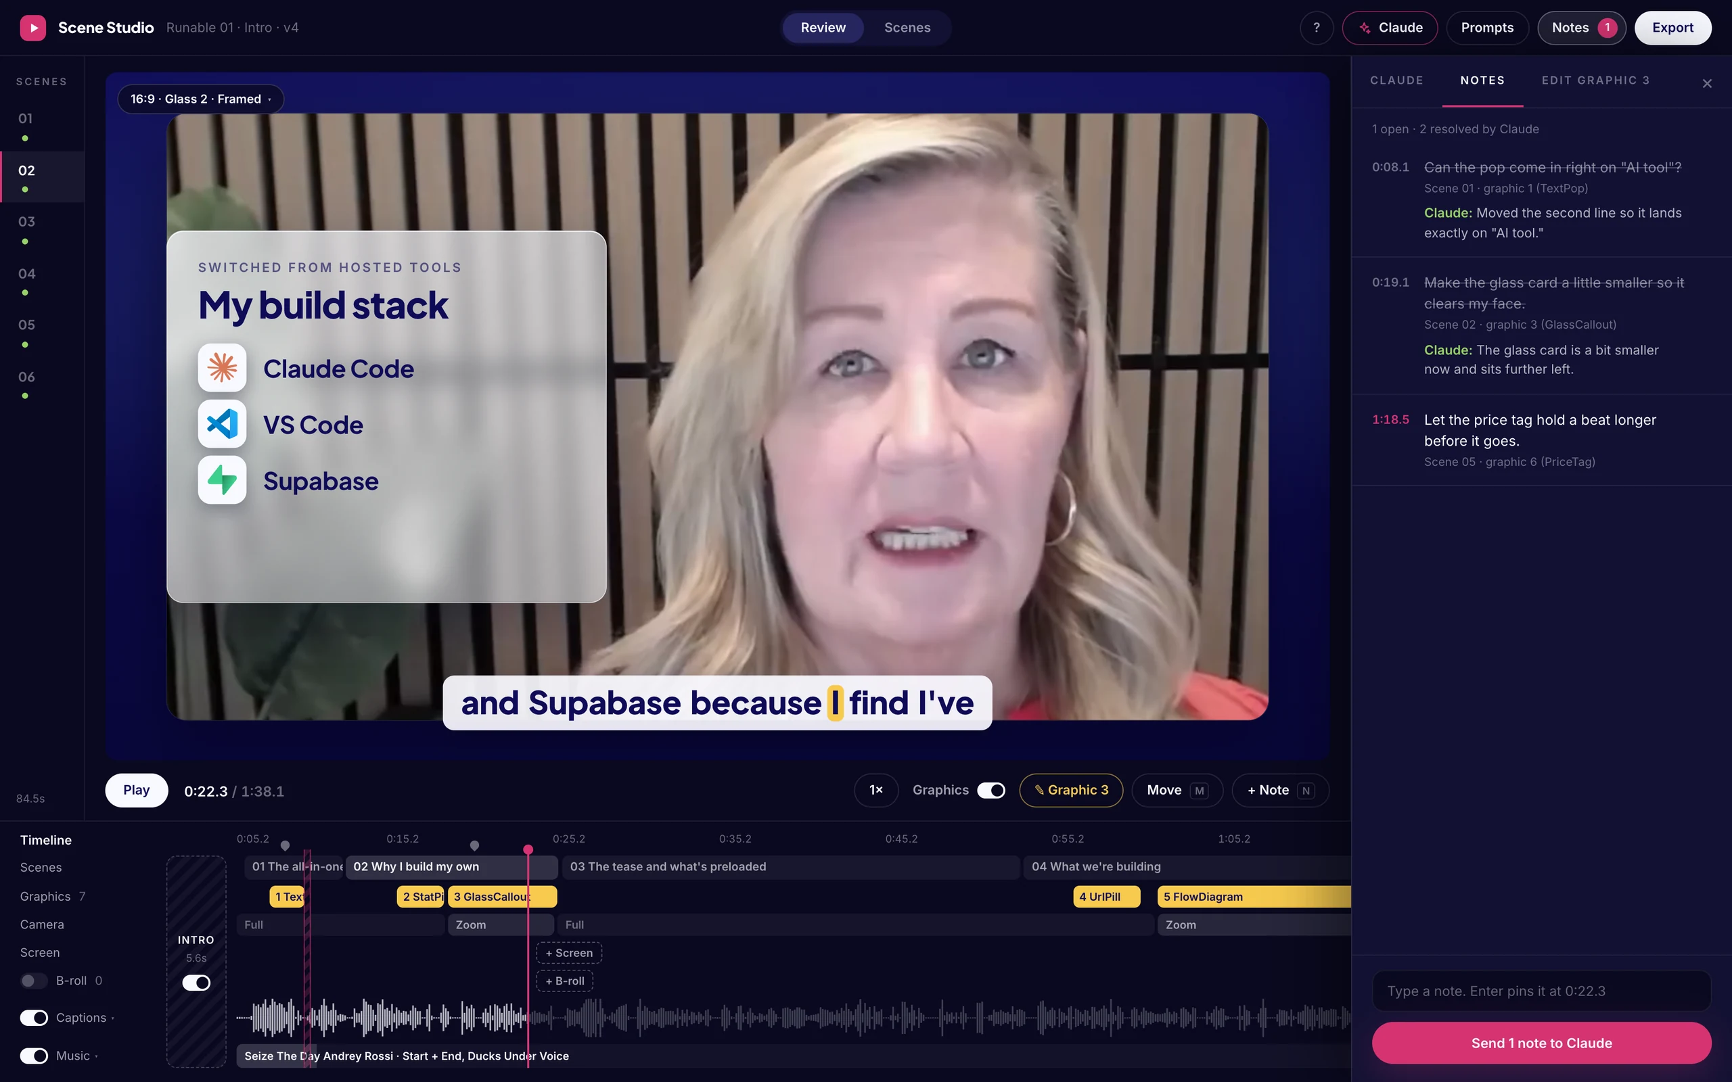Image resolution: width=1732 pixels, height=1082 pixels.
Task: Select the 1 Text graphic clip
Action: pos(288,897)
